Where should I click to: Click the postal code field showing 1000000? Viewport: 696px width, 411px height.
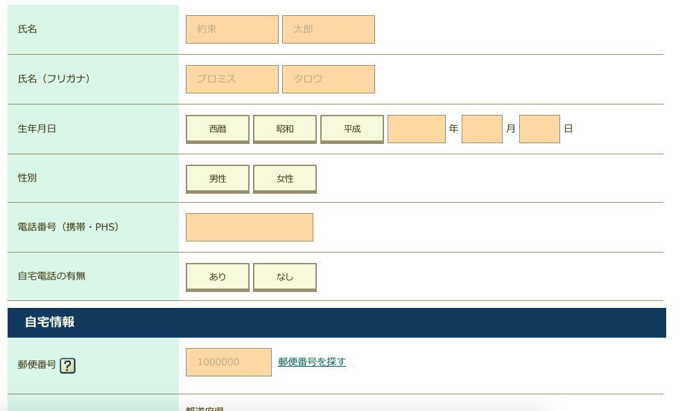(228, 361)
